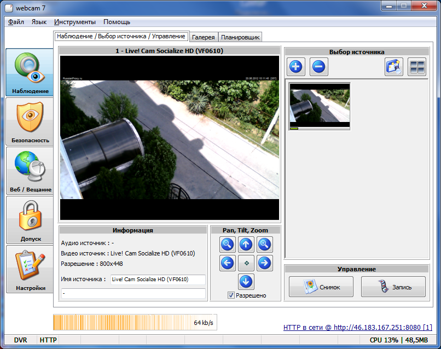This screenshot has width=441, height=349.
Task: Zoom out with PTZ magnifier minus
Action: point(227,245)
